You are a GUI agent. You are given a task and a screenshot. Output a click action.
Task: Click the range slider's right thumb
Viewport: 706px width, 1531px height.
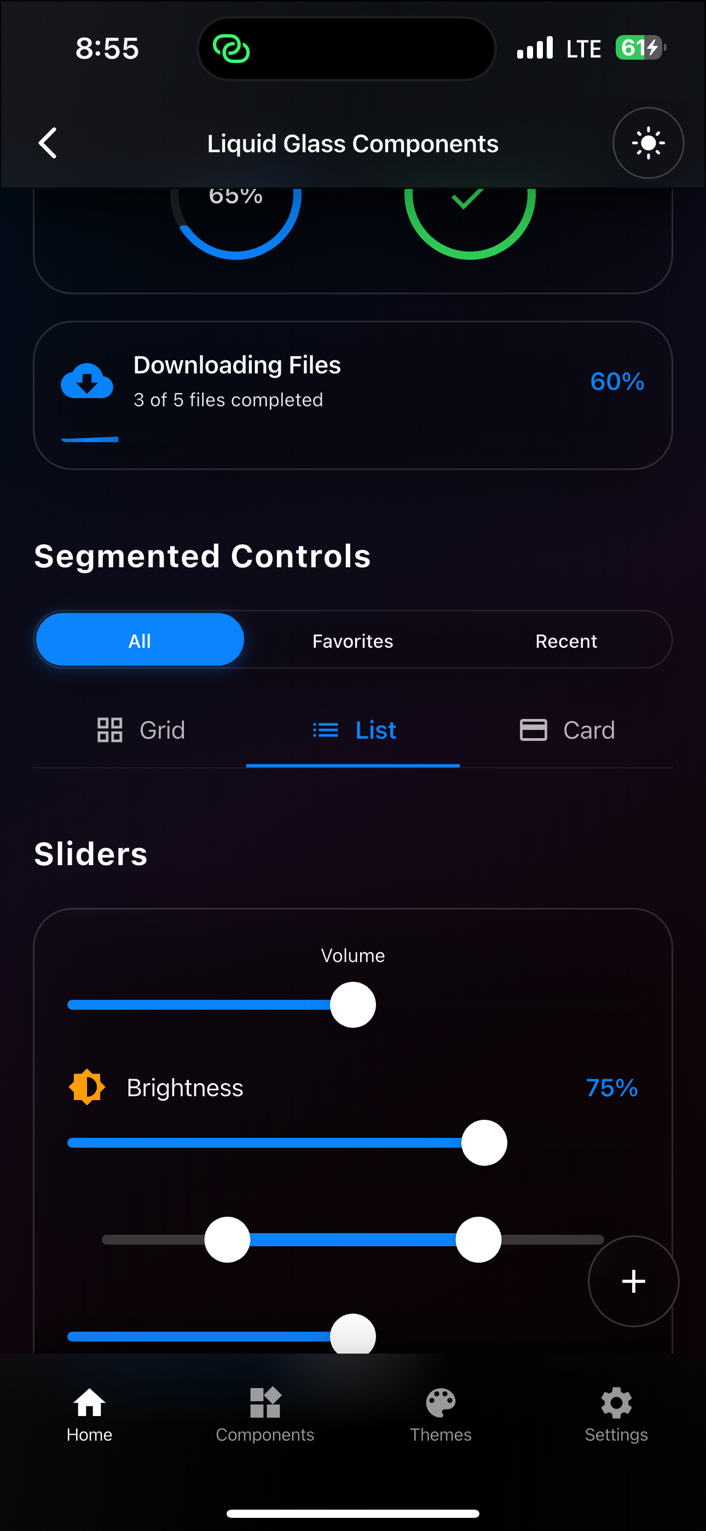point(478,1239)
